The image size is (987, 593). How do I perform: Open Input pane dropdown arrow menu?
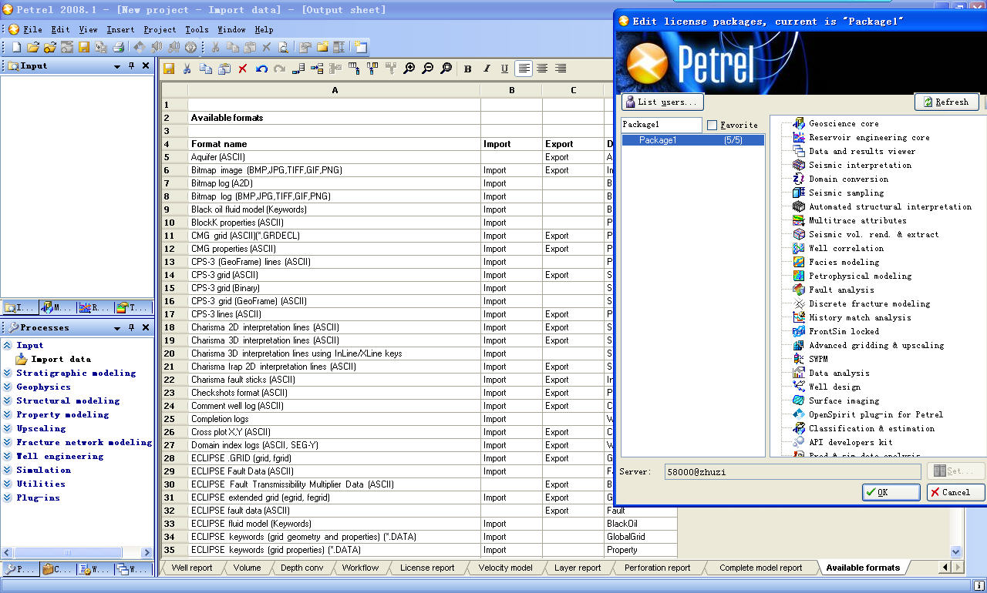[x=117, y=66]
